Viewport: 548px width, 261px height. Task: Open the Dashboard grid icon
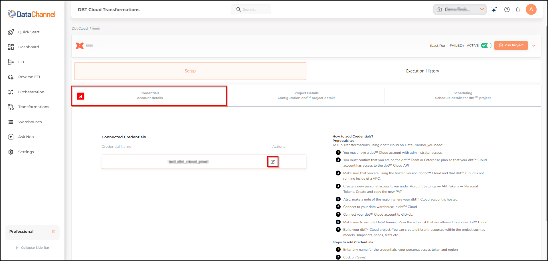[11, 47]
